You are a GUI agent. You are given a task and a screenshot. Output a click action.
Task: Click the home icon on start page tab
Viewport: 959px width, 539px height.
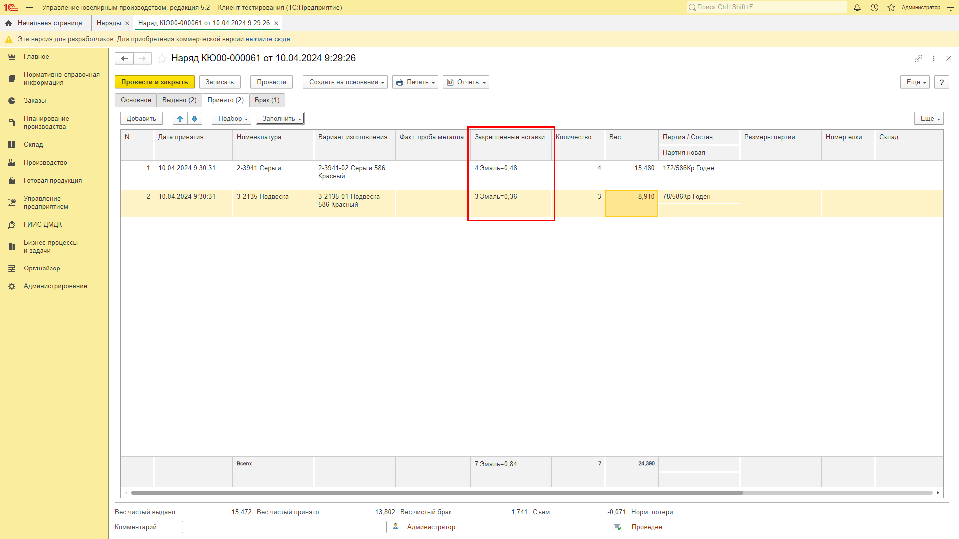click(x=8, y=23)
